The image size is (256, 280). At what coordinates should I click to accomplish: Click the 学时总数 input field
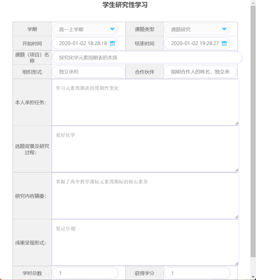coord(85,273)
